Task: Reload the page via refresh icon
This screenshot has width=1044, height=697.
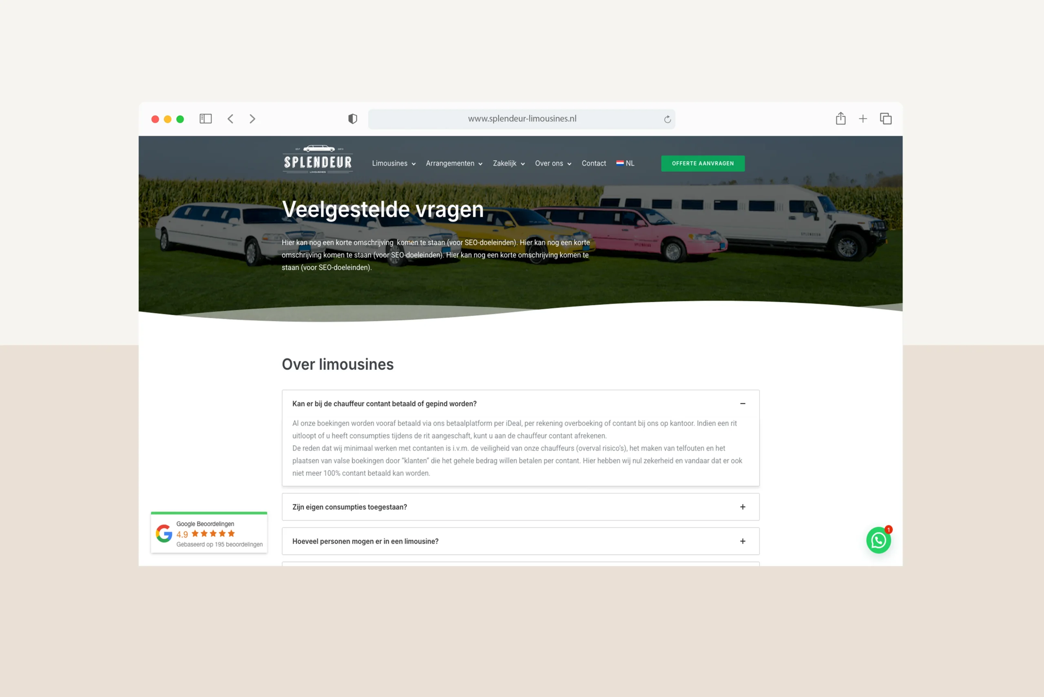Action: 667,119
